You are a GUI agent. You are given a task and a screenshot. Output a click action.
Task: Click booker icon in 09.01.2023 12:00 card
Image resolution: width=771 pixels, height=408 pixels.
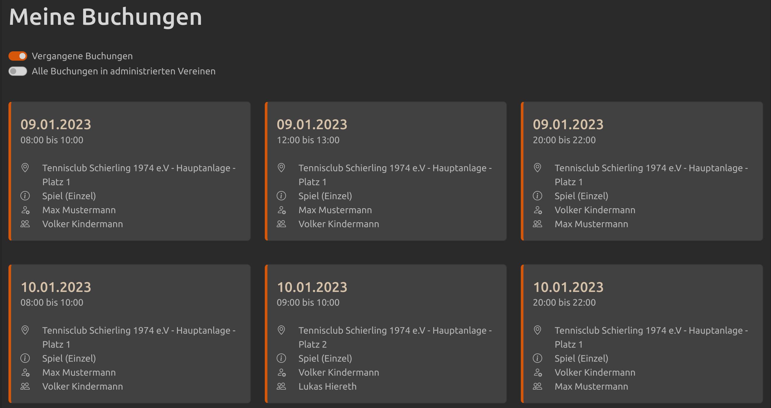[281, 210]
